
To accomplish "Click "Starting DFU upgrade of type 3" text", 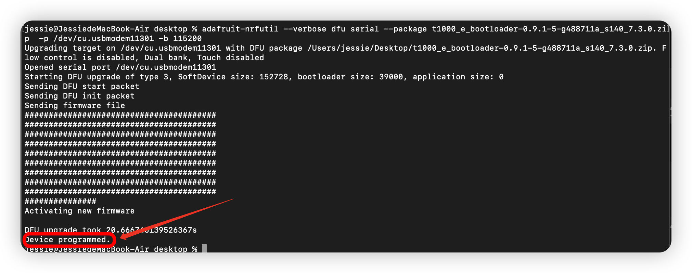I will coord(96,77).
